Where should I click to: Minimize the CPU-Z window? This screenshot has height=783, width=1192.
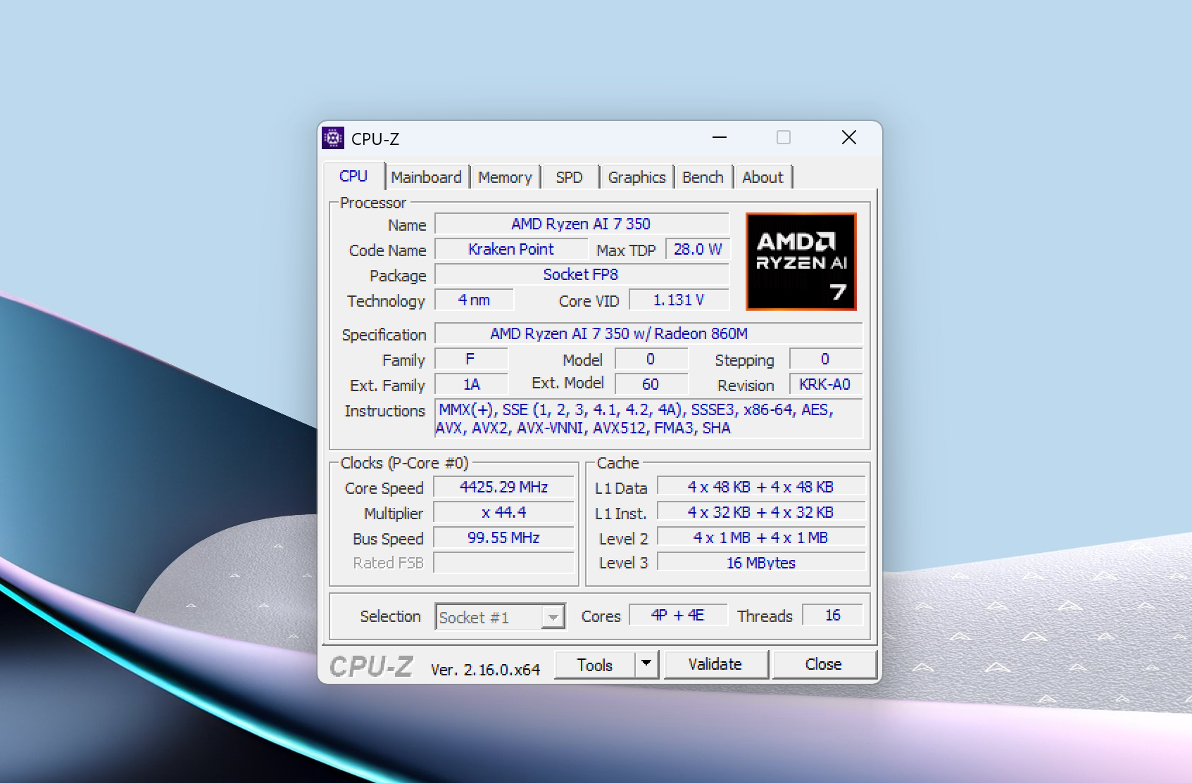[x=720, y=137]
